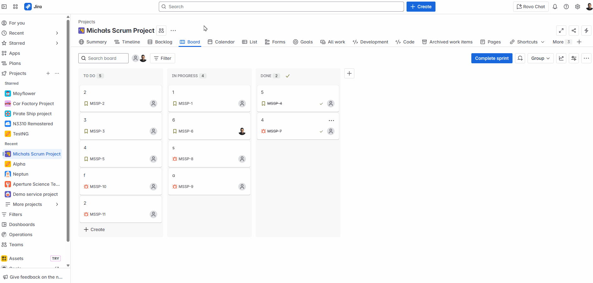Open automation lightning bolt icon
The height and width of the screenshot is (283, 593).
click(x=586, y=31)
